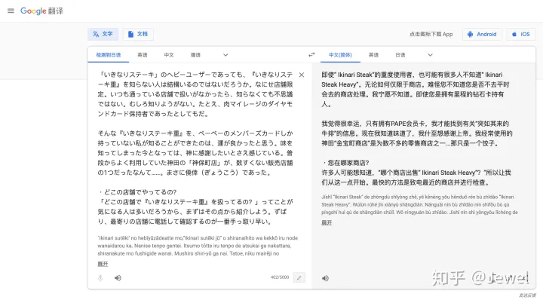This screenshot has height=300, width=543.
Task: Expand translation pinyin with 展开
Action: click(x=327, y=223)
